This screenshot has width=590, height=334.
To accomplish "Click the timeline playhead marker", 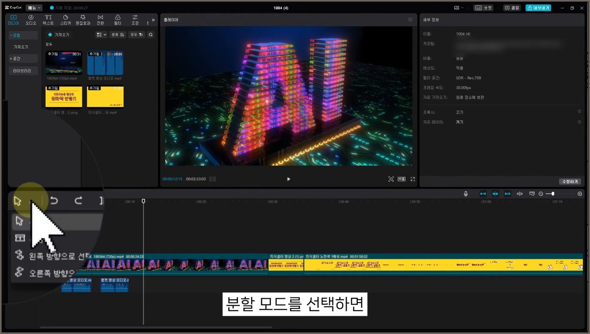I will 143,201.
